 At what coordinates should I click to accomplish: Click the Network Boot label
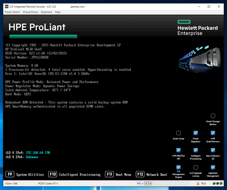click(157, 175)
